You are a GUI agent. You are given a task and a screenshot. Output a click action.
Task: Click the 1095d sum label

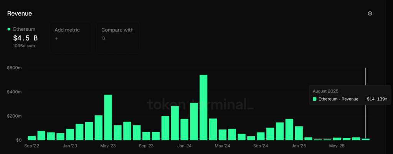click(x=24, y=46)
